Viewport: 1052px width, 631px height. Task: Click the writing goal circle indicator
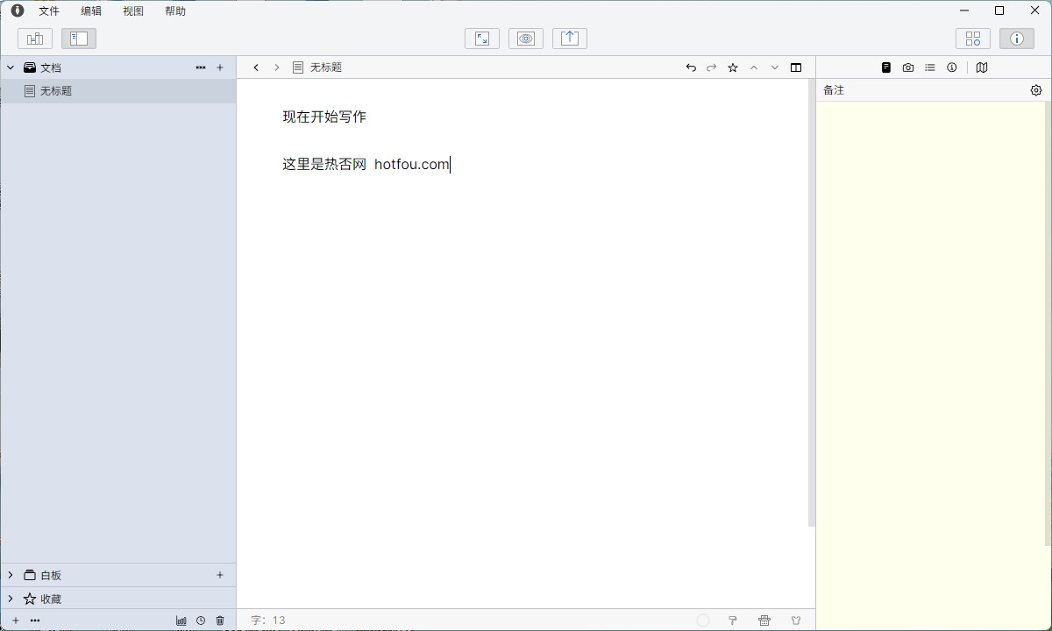click(703, 620)
